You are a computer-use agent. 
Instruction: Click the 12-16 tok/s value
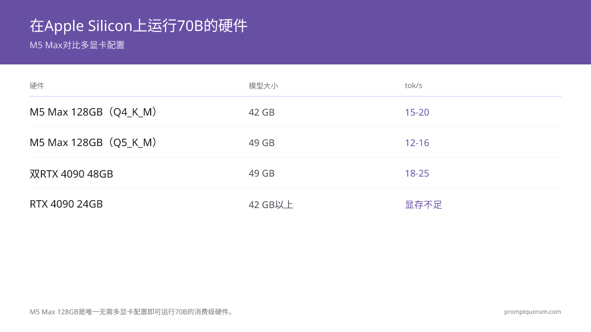coord(417,143)
